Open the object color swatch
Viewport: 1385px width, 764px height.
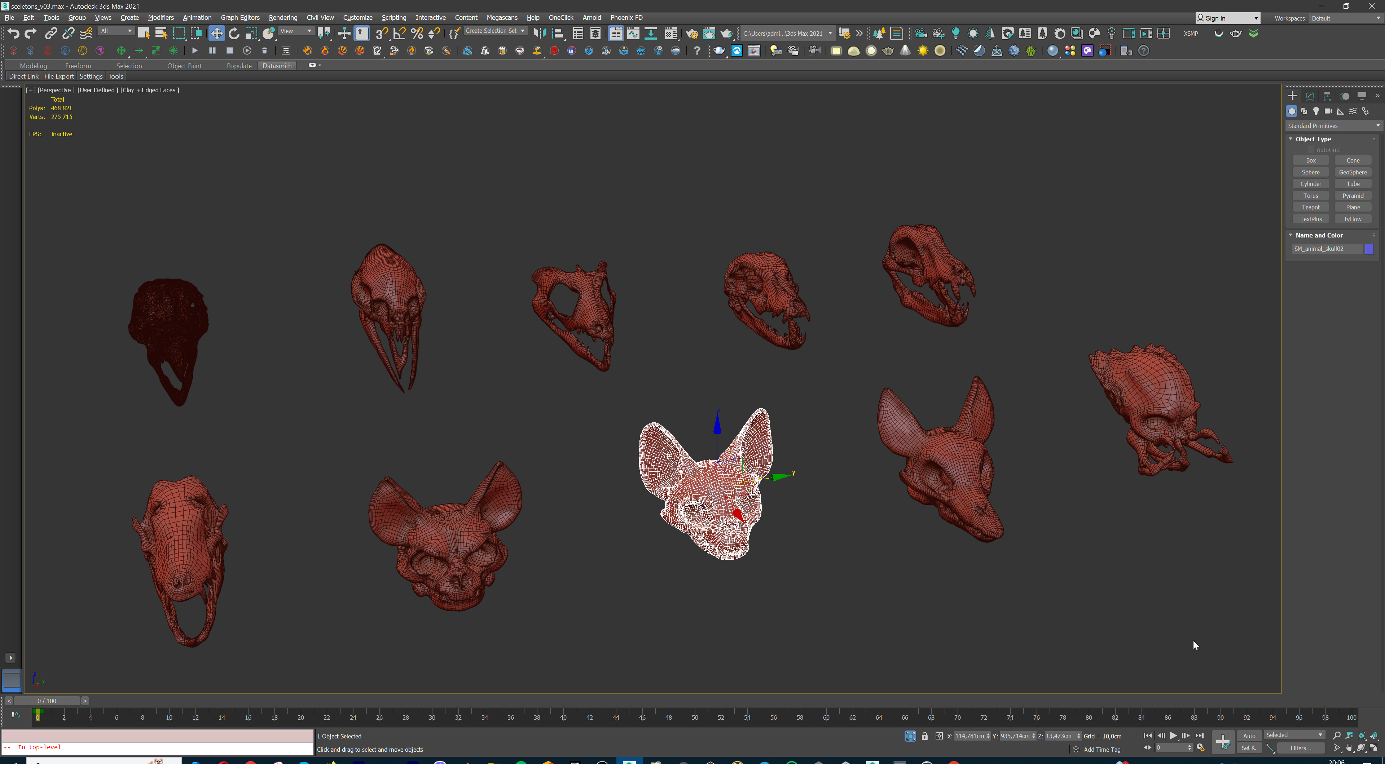pos(1369,249)
